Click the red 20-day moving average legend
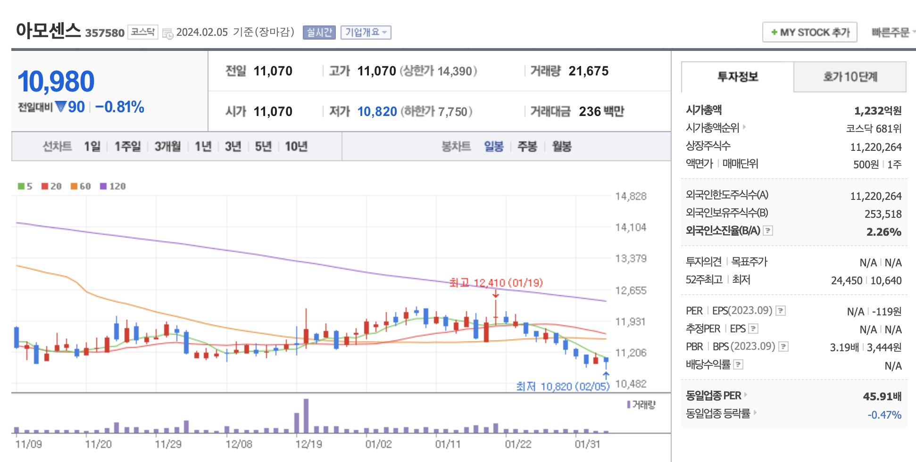916x462 pixels. 51,186
